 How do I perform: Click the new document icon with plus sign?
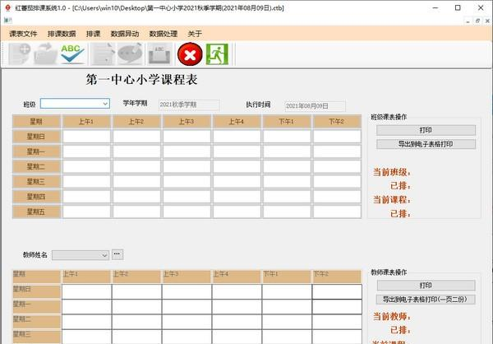click(20, 53)
